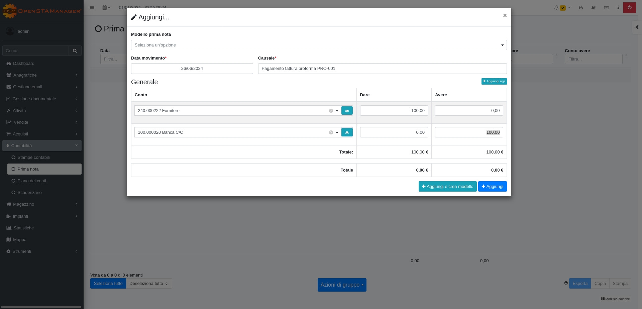
Task: Expand the Fornitore account dropdown arrow
Action: tap(337, 111)
